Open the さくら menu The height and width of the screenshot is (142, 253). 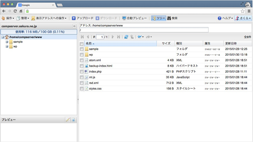(243, 18)
